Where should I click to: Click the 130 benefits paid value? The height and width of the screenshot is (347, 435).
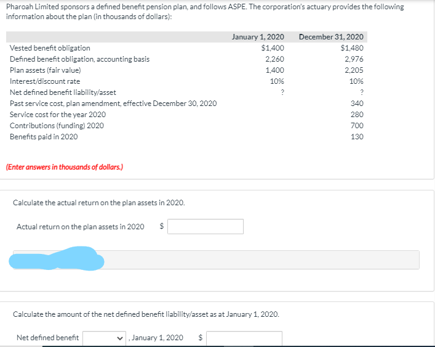tap(357, 137)
